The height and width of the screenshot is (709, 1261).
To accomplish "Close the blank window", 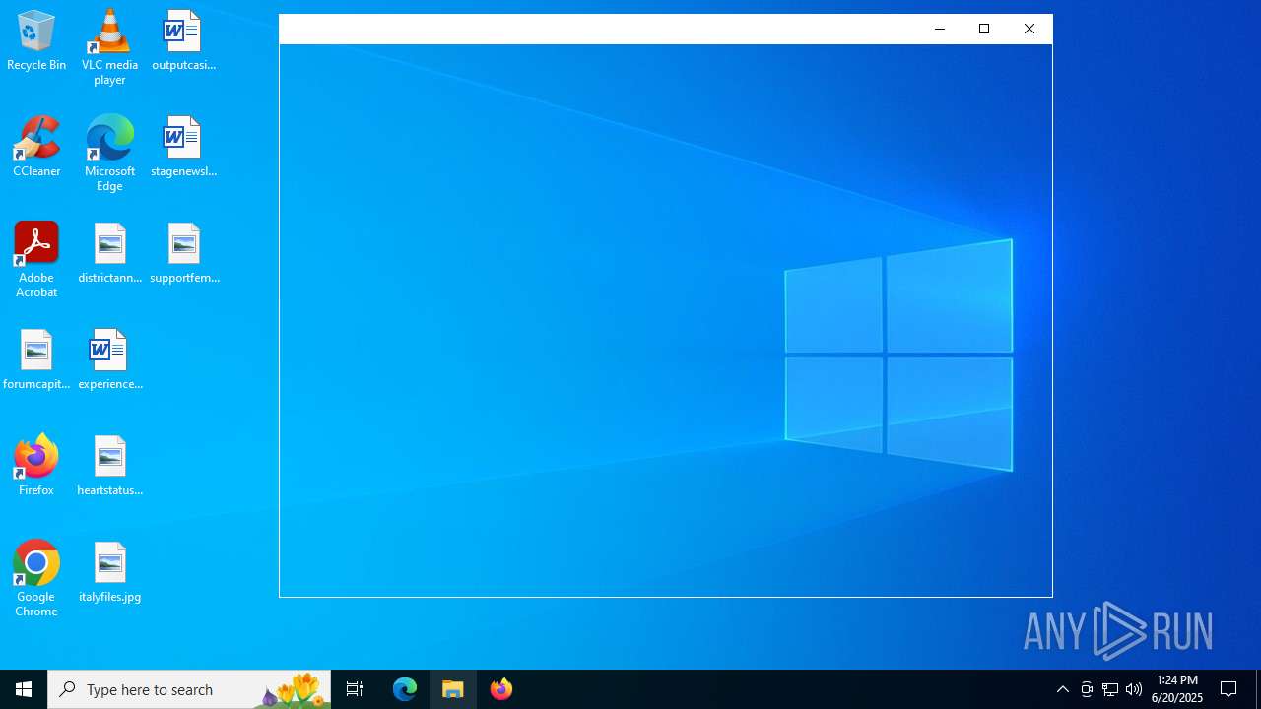I will coord(1029,29).
